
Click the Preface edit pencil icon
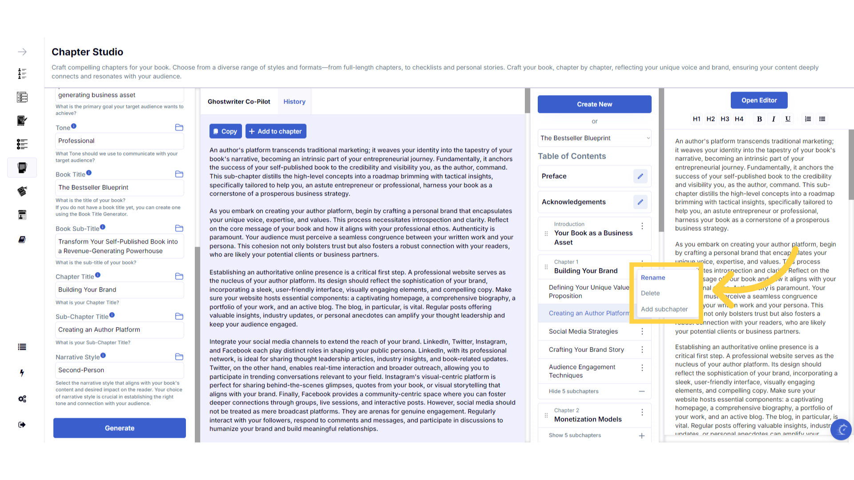click(x=640, y=176)
